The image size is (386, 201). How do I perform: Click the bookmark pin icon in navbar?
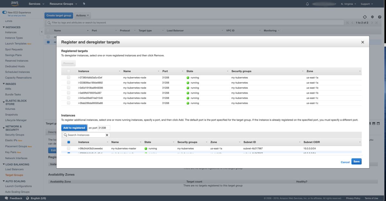[x=84, y=4]
